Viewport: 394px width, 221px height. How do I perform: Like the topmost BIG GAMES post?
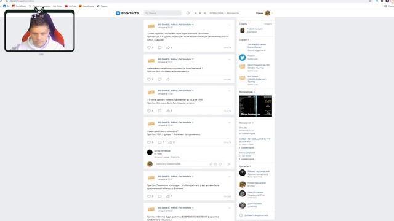point(149,48)
